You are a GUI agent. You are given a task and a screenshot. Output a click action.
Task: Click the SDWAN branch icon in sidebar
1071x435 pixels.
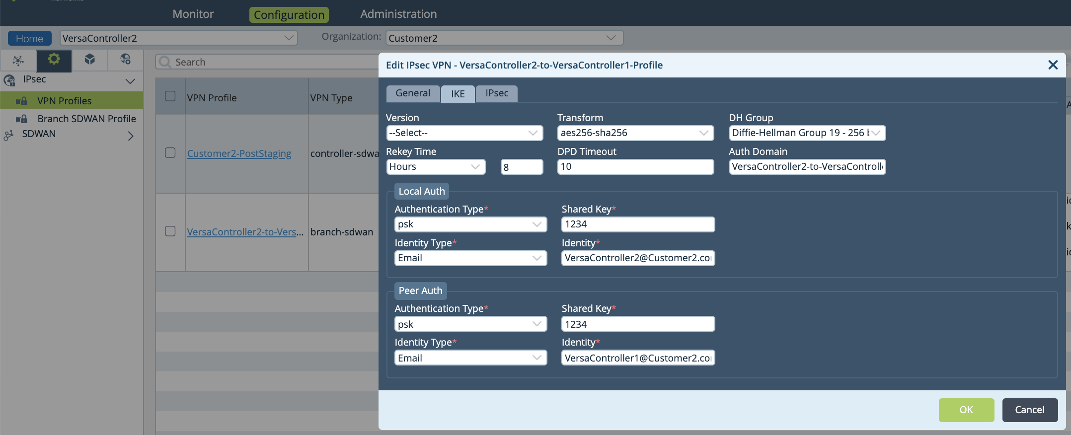click(8, 135)
